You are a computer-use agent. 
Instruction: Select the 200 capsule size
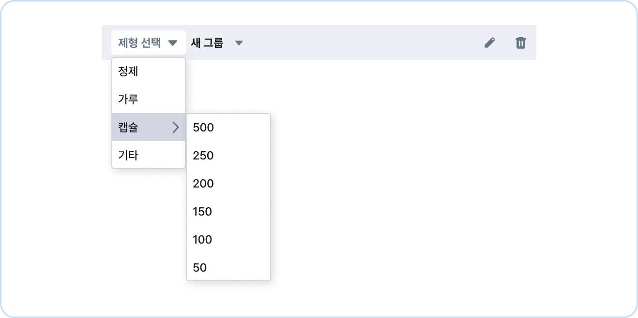click(228, 184)
